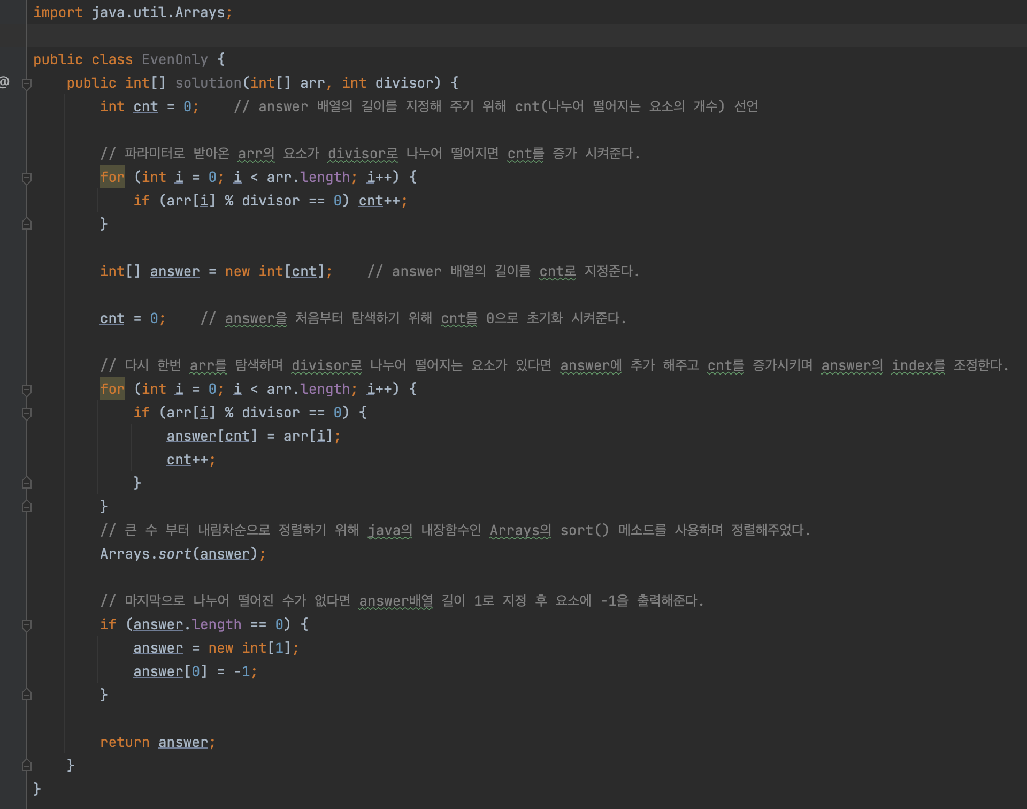This screenshot has width=1027, height=809.
Task: Click the answer.length if block's closing fold marker
Action: click(x=26, y=695)
